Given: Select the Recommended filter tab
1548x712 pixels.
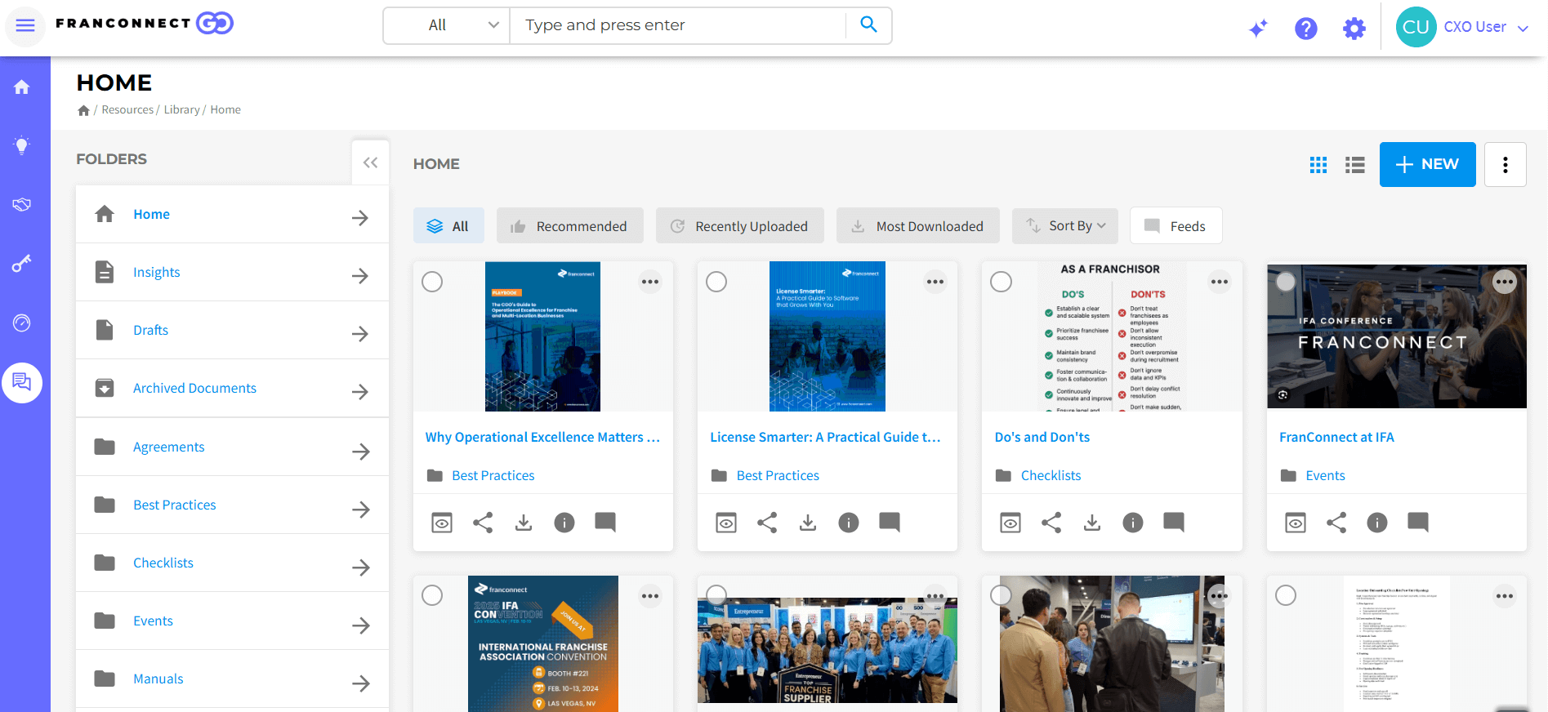Looking at the screenshot, I should coord(570,225).
